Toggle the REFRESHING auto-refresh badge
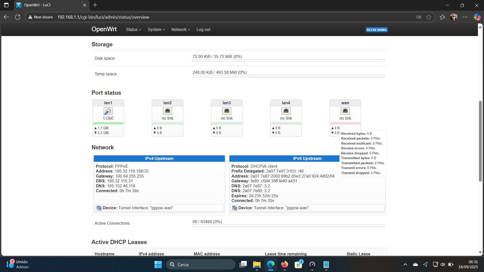 376,30
